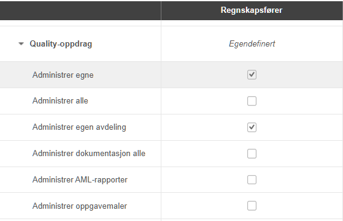Click the Administrer dokumentasjon alle label

[89, 154]
